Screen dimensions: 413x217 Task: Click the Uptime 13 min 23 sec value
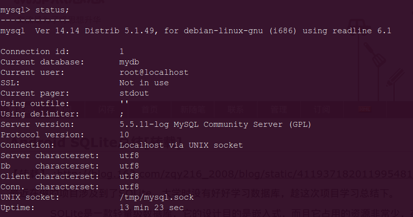[x=152, y=208]
